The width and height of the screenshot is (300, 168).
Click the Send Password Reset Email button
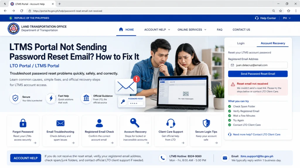(x=258, y=74)
